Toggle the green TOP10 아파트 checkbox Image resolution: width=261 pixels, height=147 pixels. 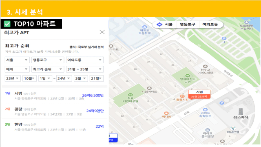[7, 24]
